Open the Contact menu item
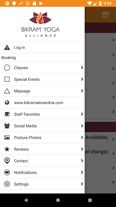 (x=42, y=161)
